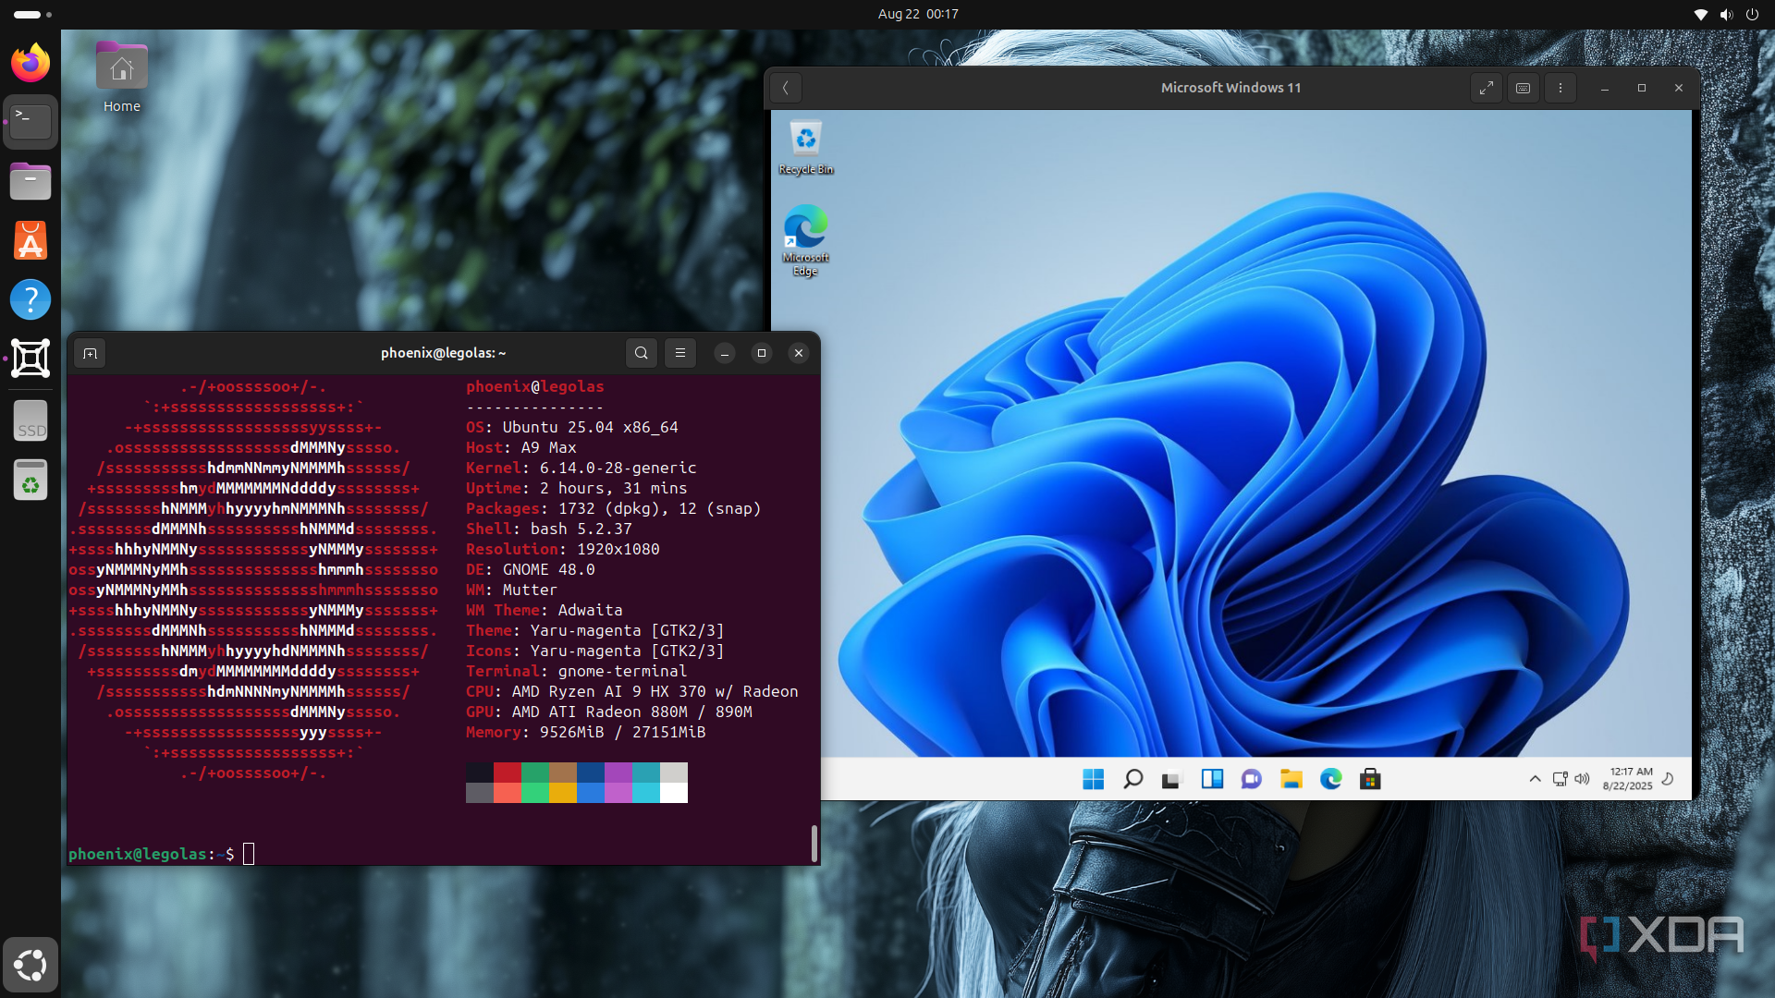Open Widgets on the Windows taskbar
Screen dimensions: 1775x998
(x=1212, y=779)
